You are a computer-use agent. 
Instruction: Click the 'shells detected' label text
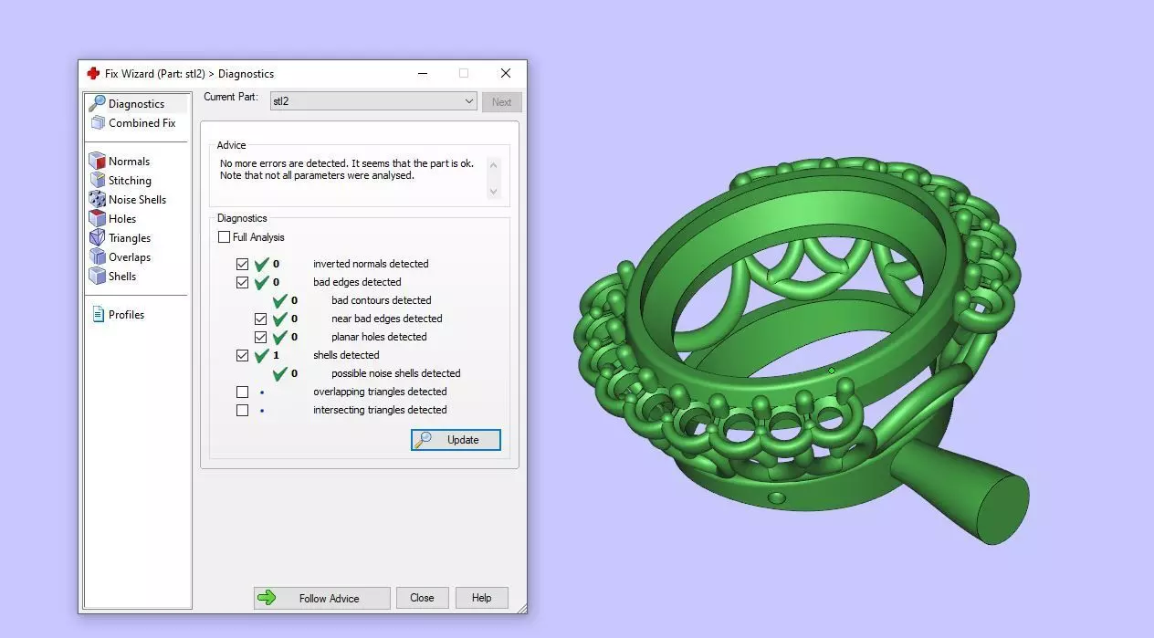point(346,355)
